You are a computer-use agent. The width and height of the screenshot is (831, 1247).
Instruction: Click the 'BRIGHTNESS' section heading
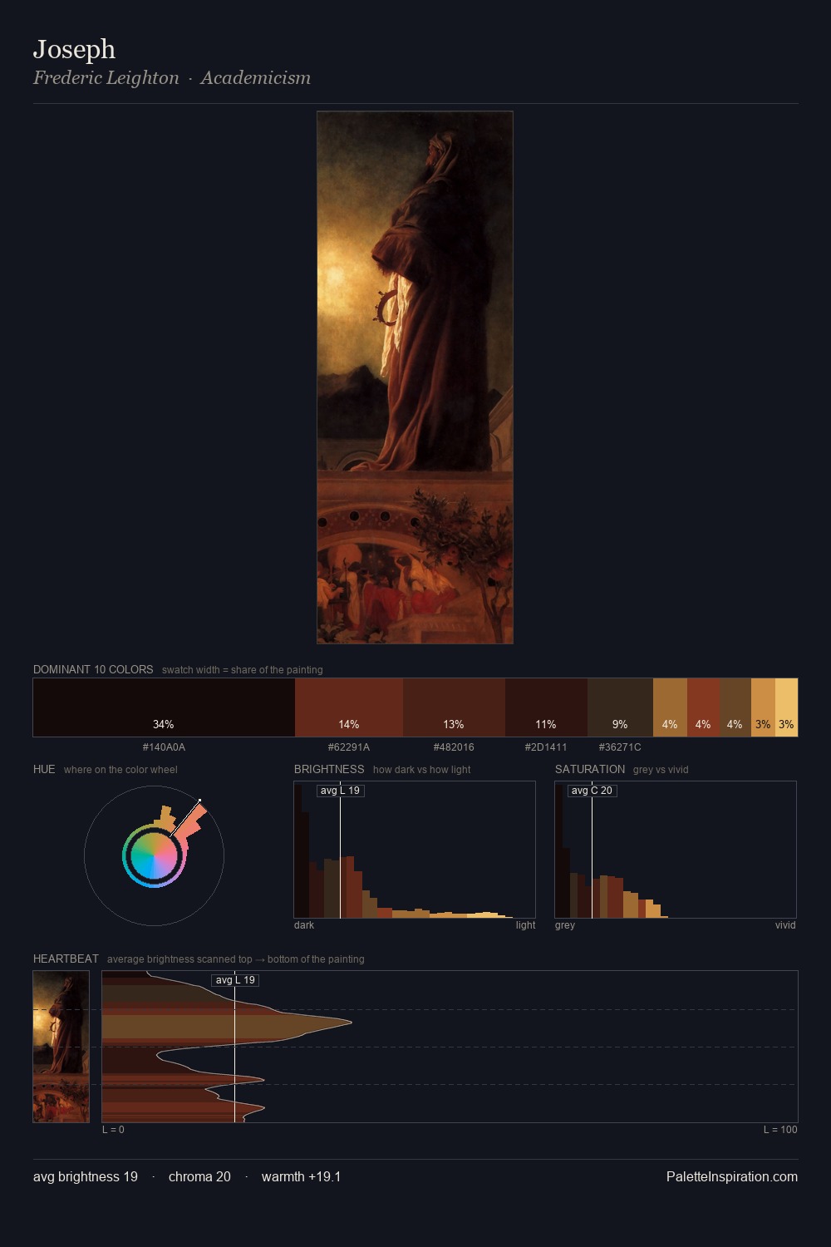[329, 769]
